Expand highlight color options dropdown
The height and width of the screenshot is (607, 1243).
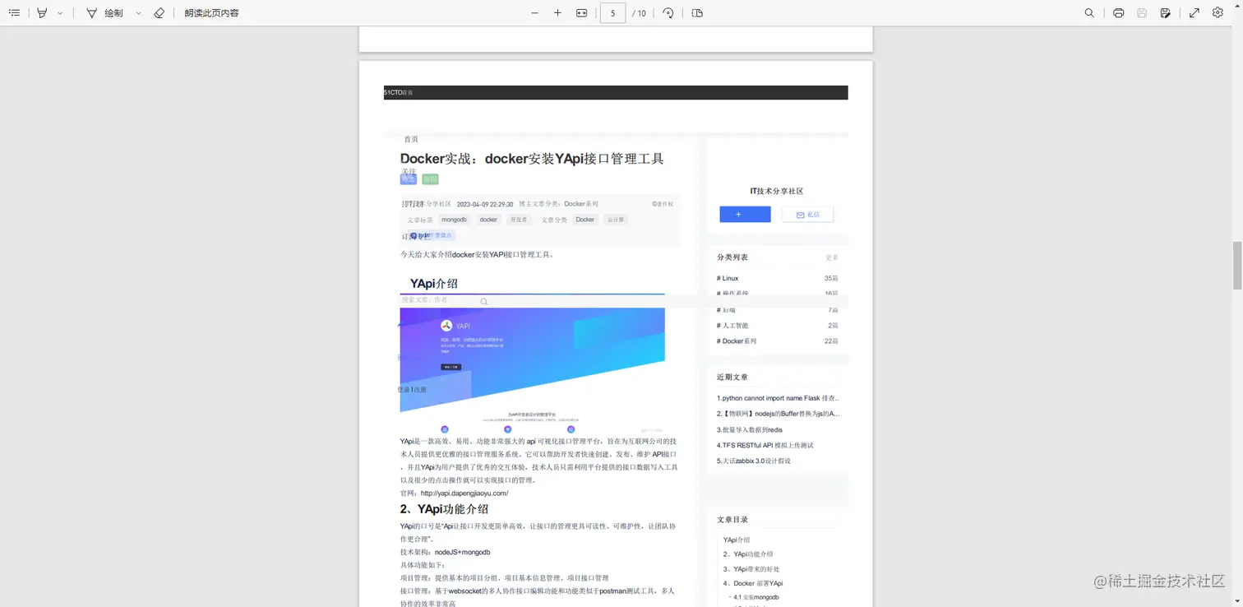click(60, 13)
